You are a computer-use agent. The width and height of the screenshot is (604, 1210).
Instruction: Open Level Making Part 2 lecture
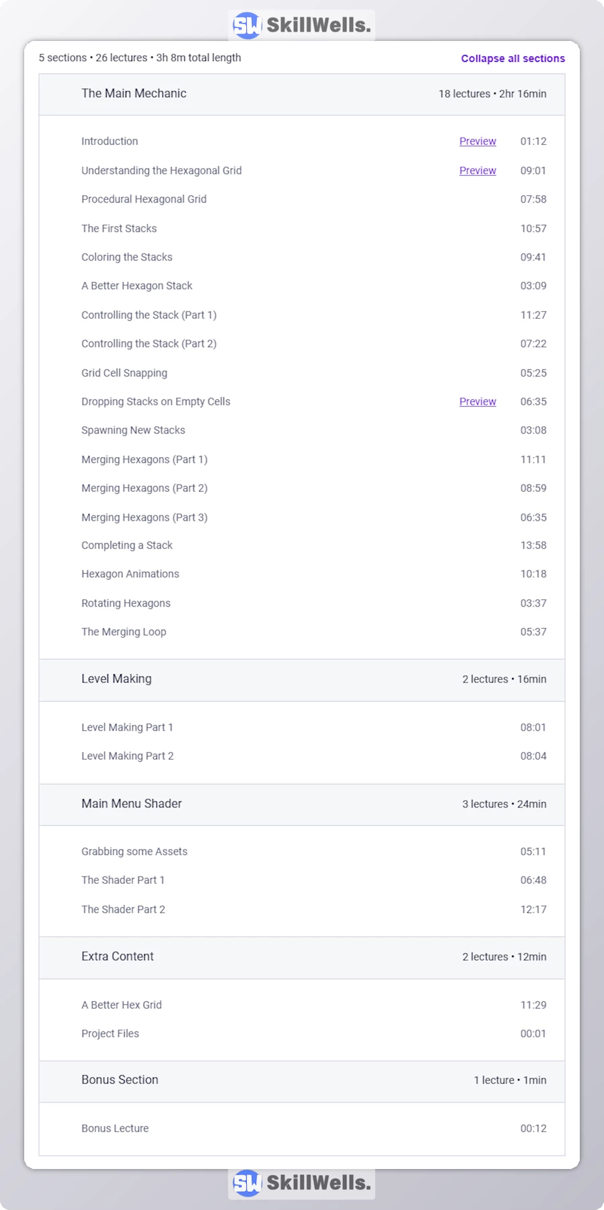coord(128,756)
